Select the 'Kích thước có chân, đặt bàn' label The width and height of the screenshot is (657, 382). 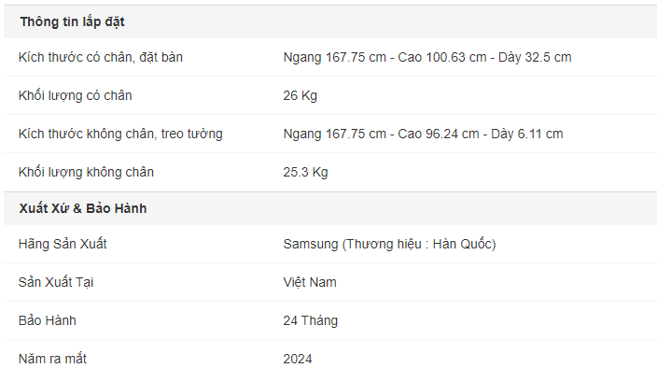tap(101, 58)
